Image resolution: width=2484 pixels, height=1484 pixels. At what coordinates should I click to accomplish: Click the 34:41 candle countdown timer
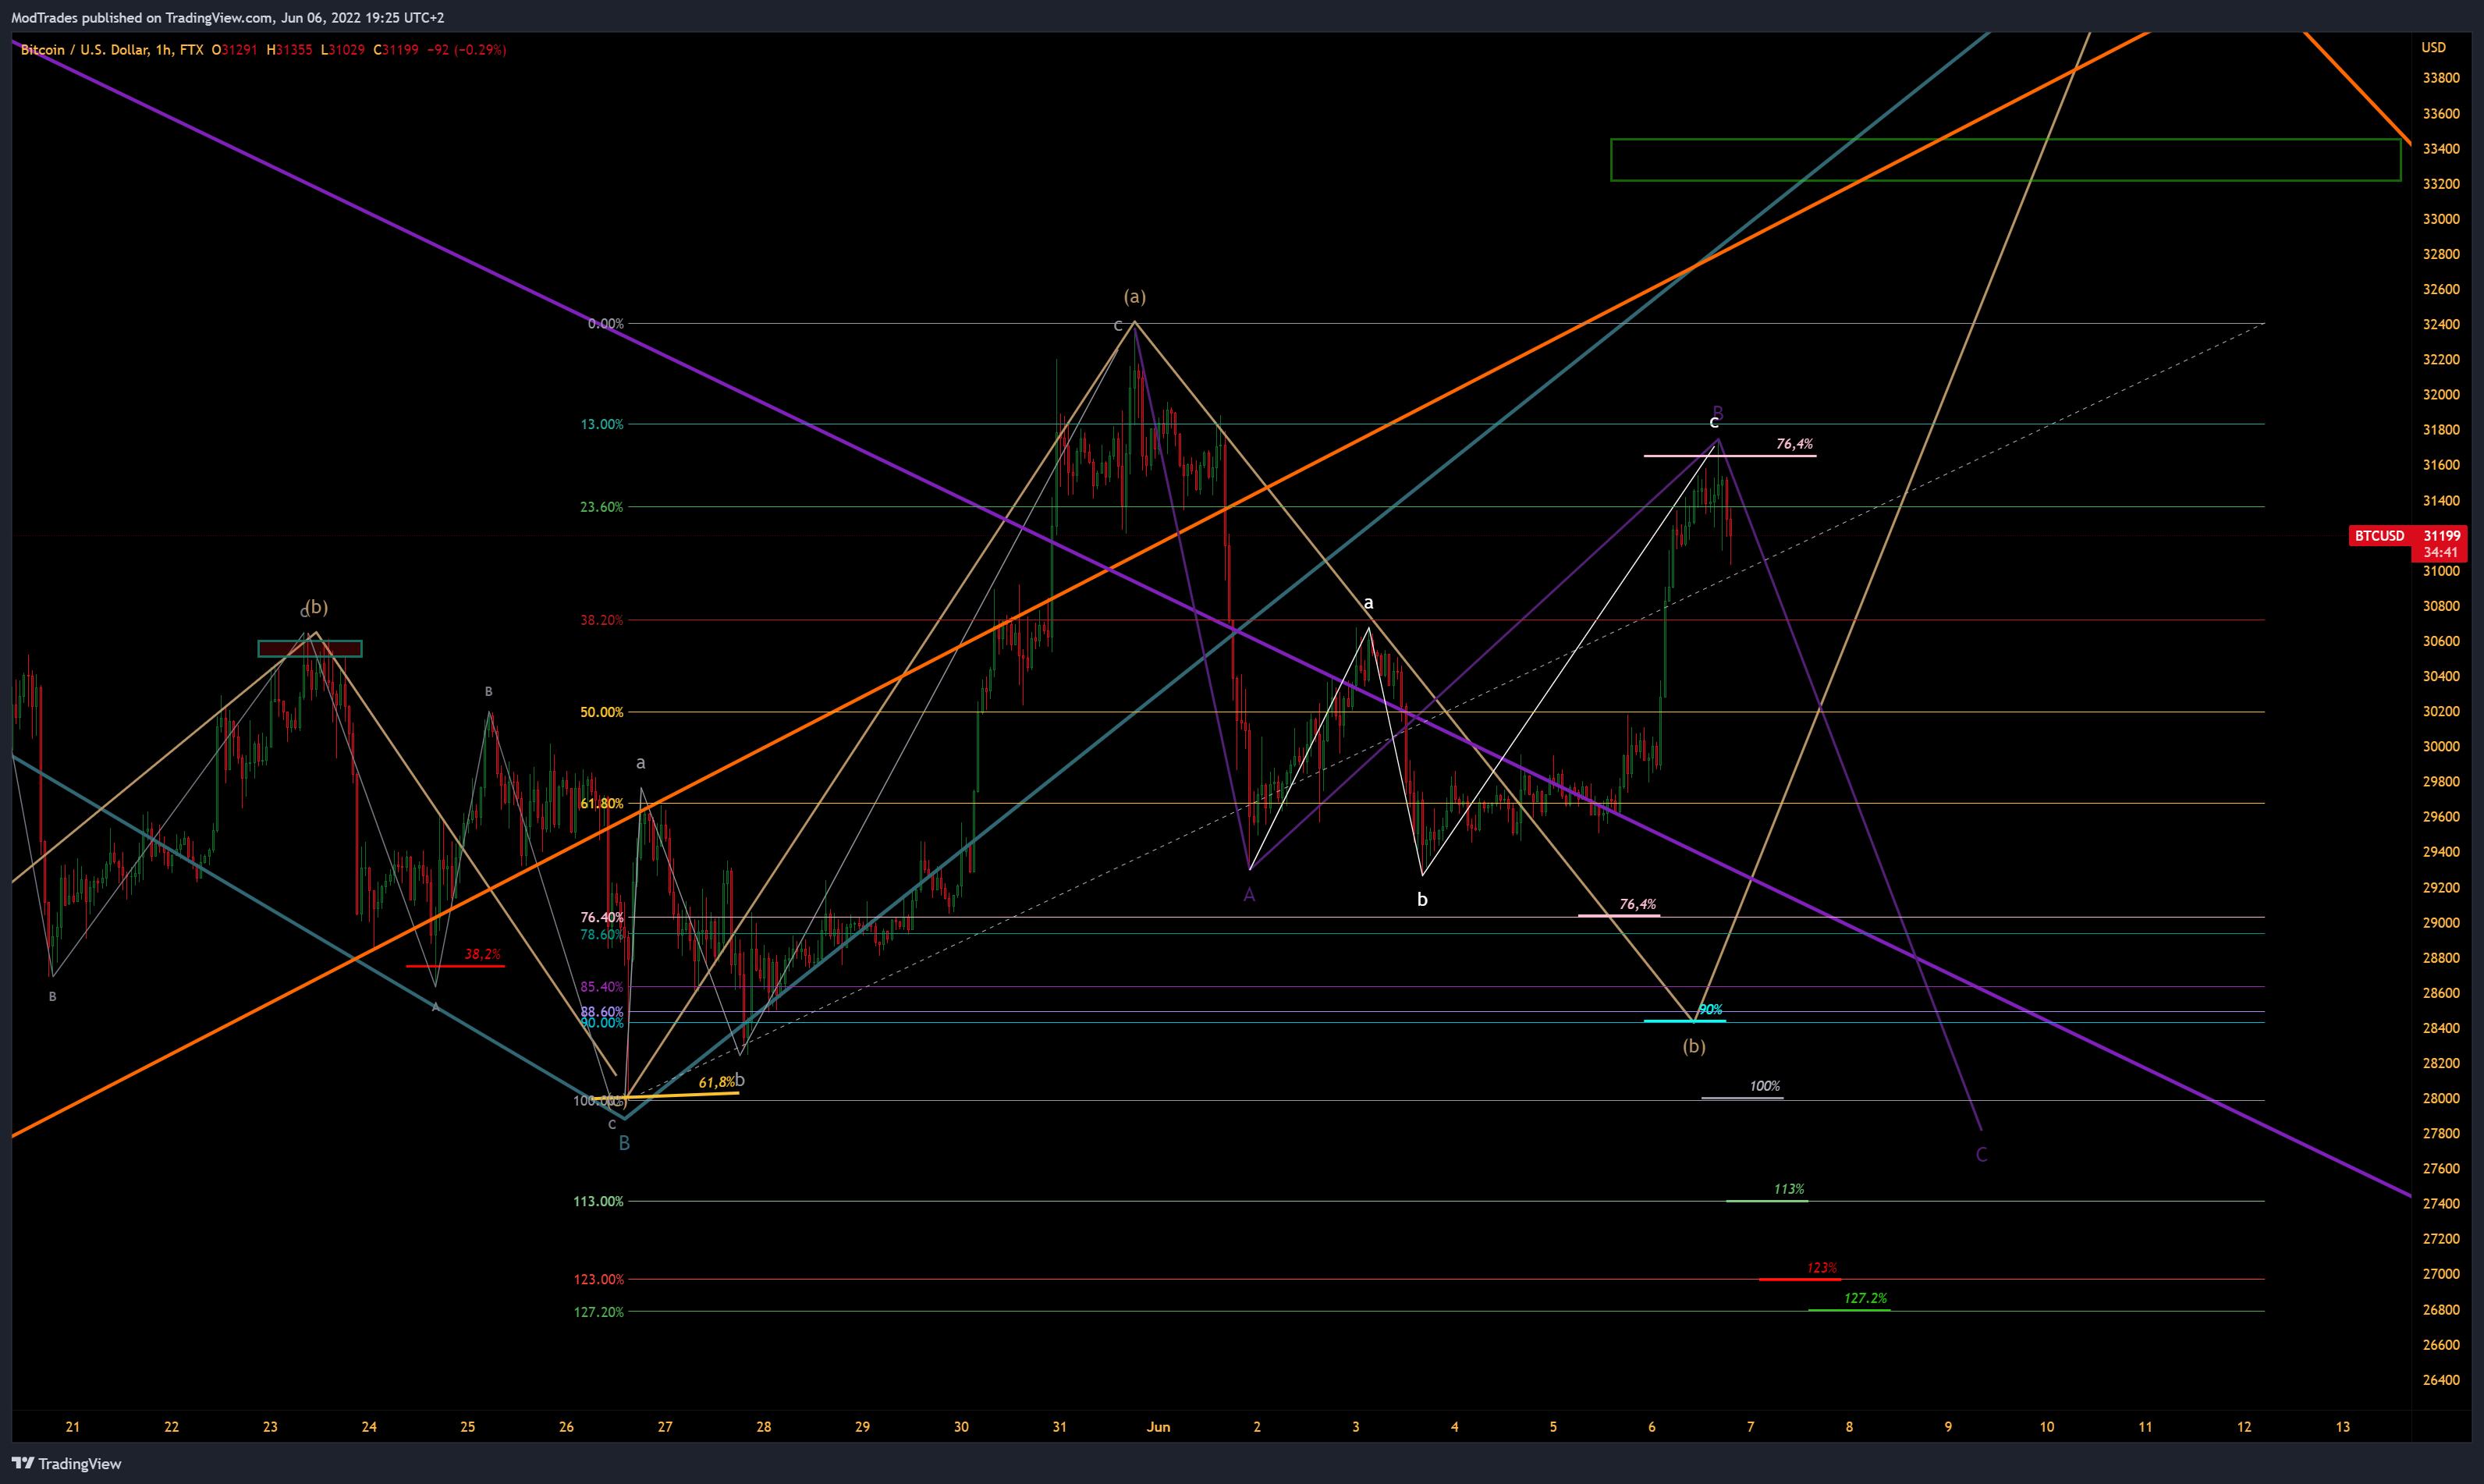click(2440, 552)
